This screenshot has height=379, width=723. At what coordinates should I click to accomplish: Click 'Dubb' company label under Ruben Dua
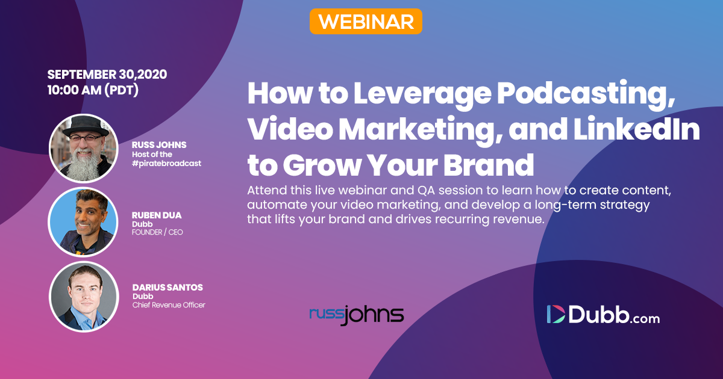[x=142, y=224]
